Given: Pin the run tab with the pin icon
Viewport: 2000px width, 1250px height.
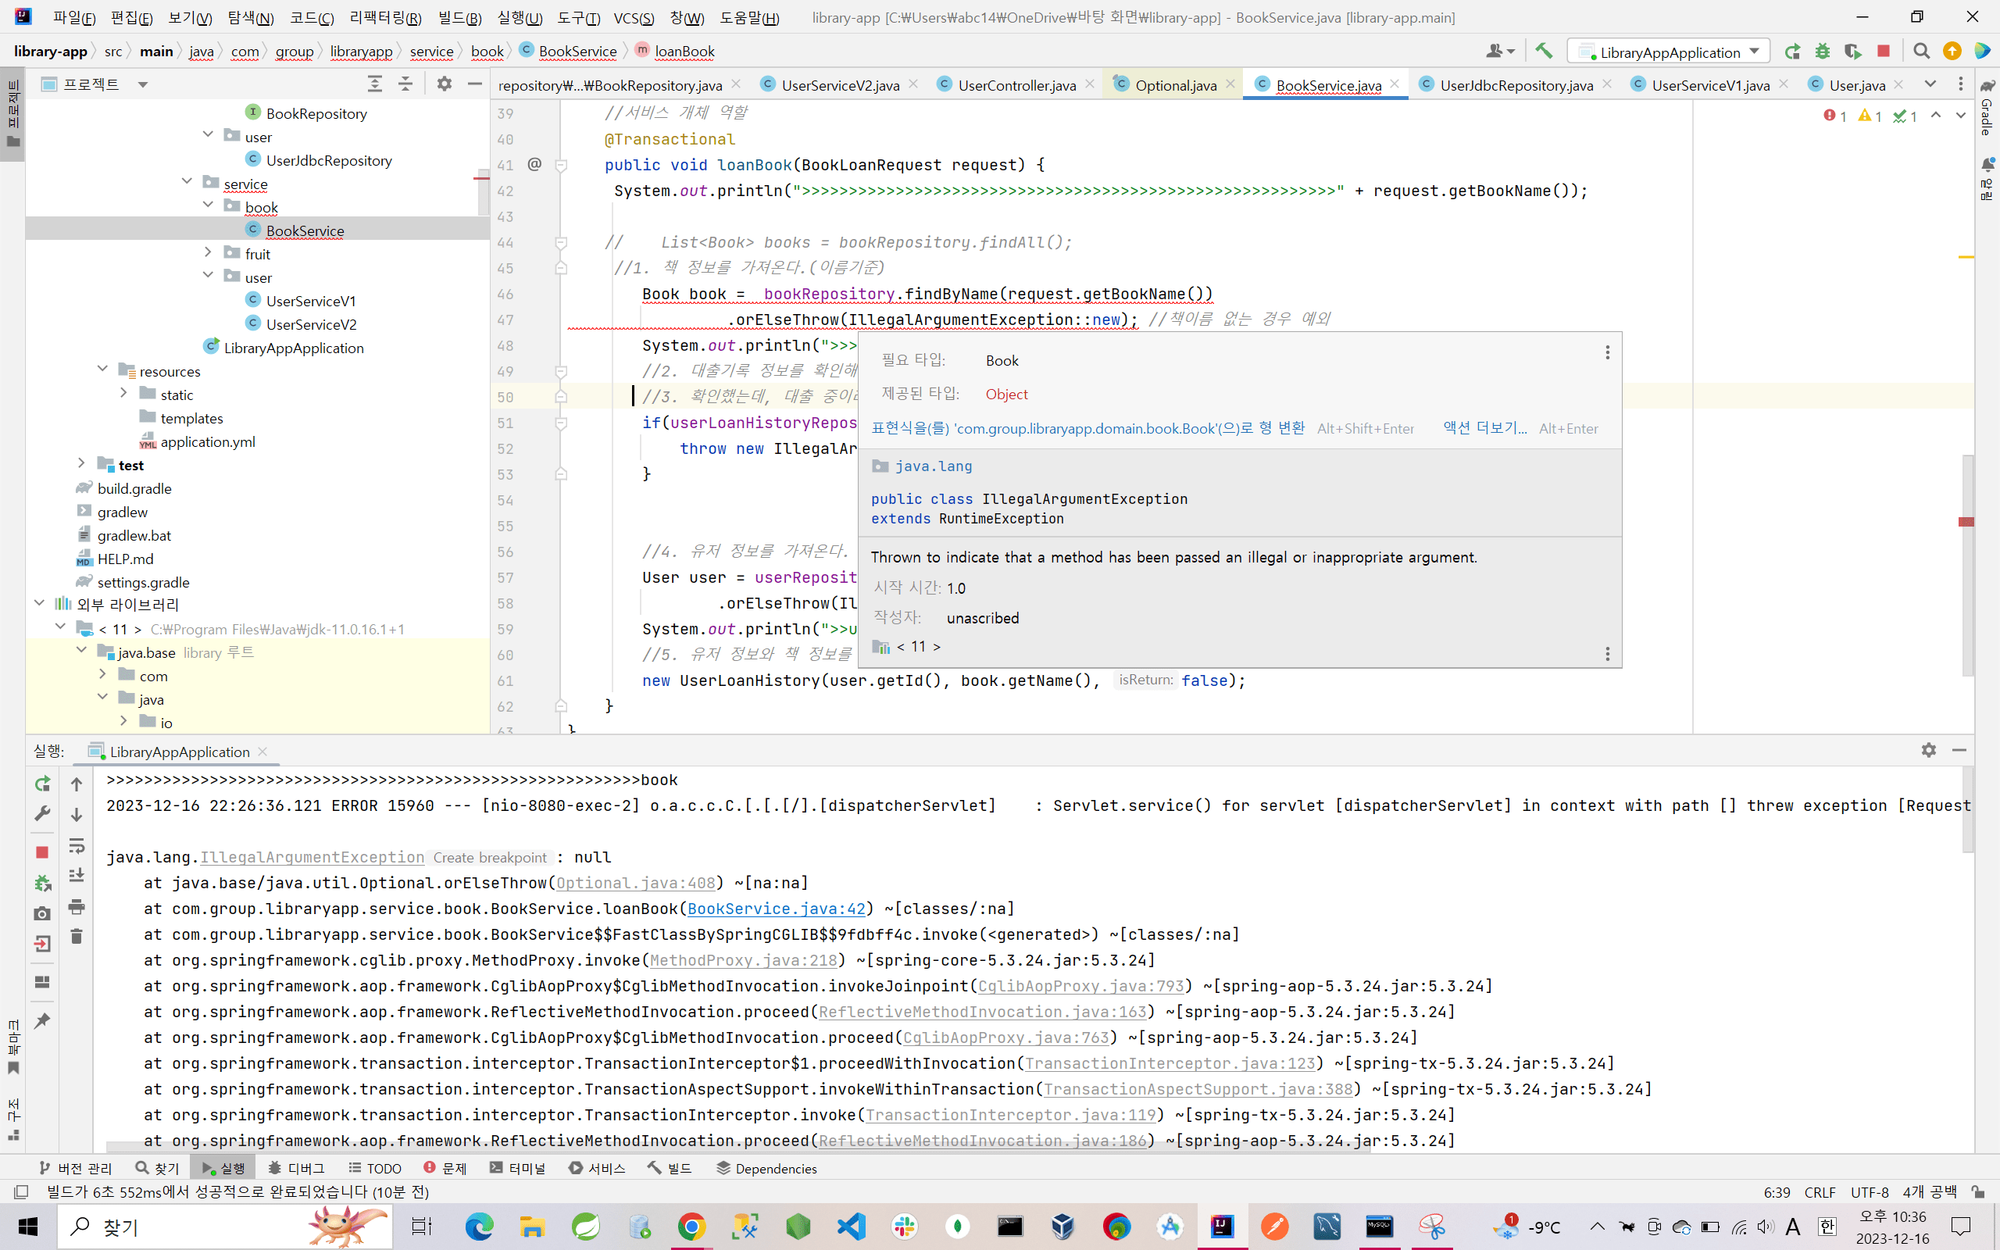Looking at the screenshot, I should pyautogui.click(x=42, y=1020).
